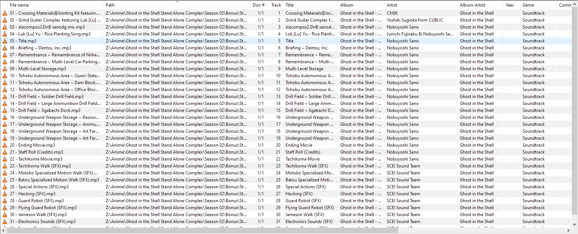This screenshot has width=578, height=234.
Task: Sort by the Title column header
Action: click(310, 5)
